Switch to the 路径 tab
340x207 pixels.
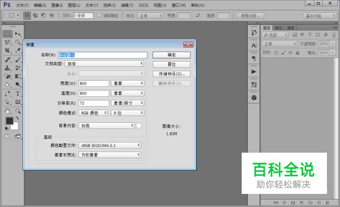point(278,28)
